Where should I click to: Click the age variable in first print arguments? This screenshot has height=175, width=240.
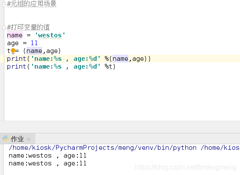tap(138, 59)
